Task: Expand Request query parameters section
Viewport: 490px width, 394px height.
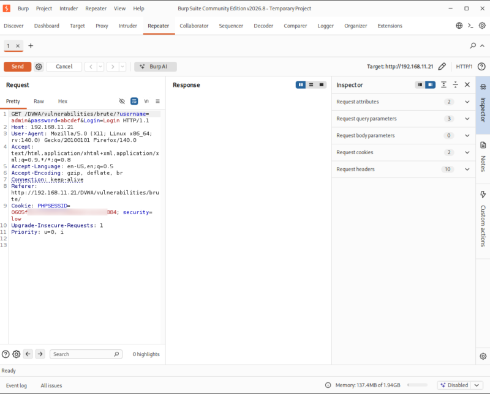Action: [404, 119]
